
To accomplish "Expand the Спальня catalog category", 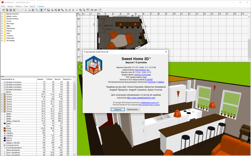I will point(2,36).
